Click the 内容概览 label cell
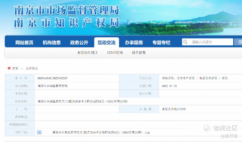The image size is (242, 142). (x=20, y=117)
